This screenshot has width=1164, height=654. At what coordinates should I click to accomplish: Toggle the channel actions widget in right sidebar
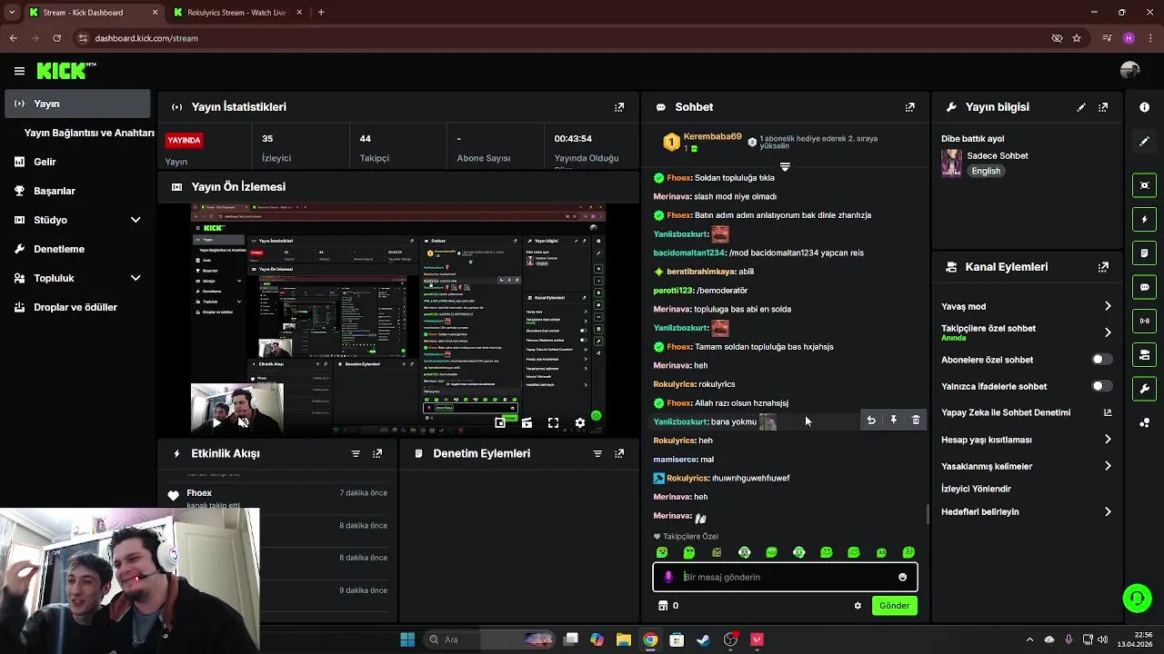tap(1144, 354)
